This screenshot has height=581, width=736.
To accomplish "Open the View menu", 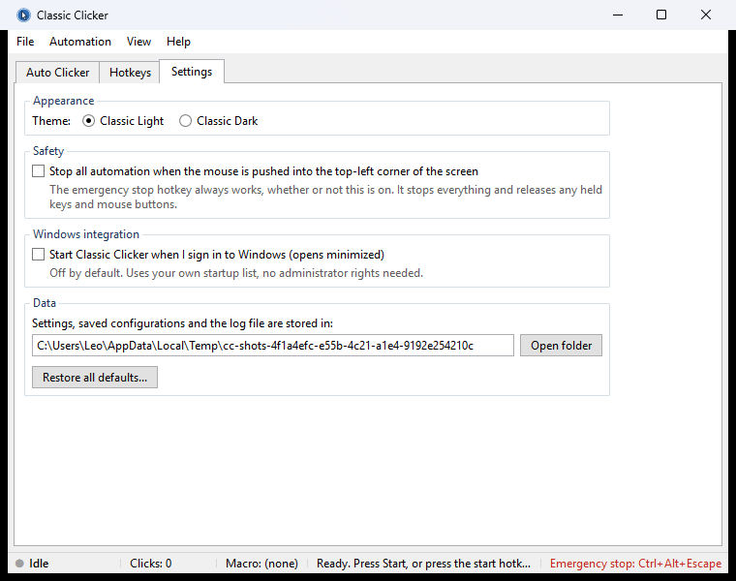I will point(138,42).
